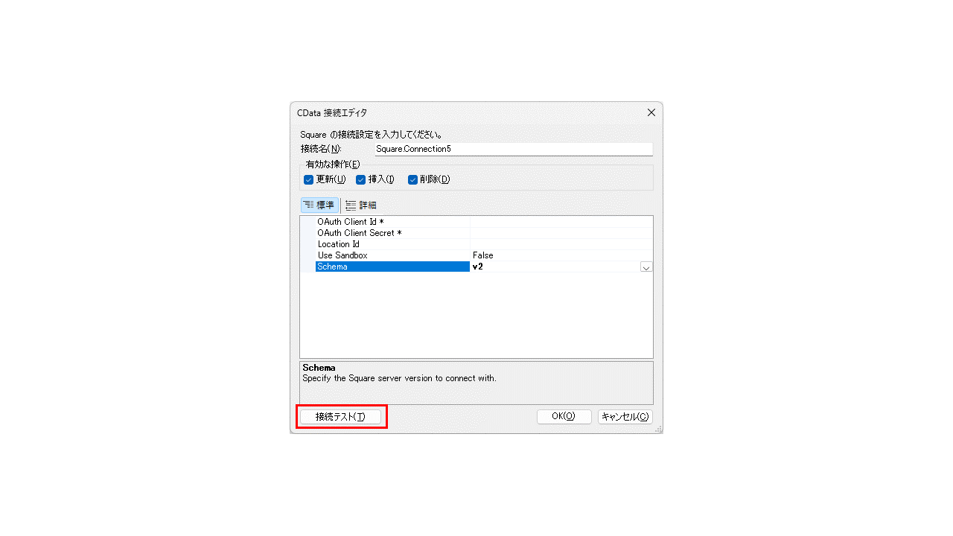Click the 詳細 tab icon
The height and width of the screenshot is (536, 953).
click(351, 205)
